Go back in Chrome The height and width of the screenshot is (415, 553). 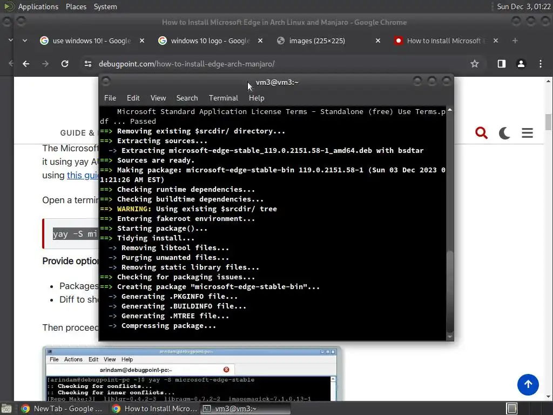[26, 64]
